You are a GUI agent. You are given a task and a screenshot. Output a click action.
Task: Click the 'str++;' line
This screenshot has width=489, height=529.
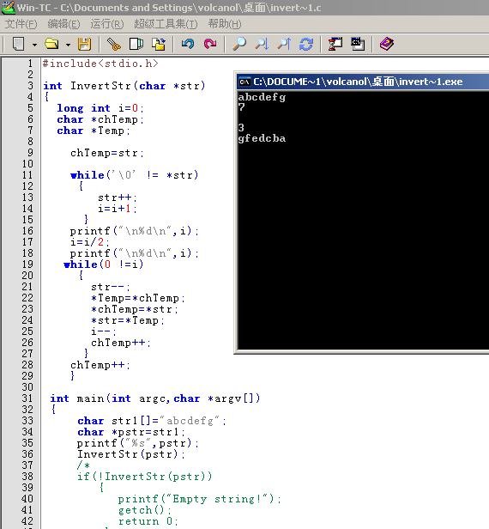pyautogui.click(x=118, y=198)
